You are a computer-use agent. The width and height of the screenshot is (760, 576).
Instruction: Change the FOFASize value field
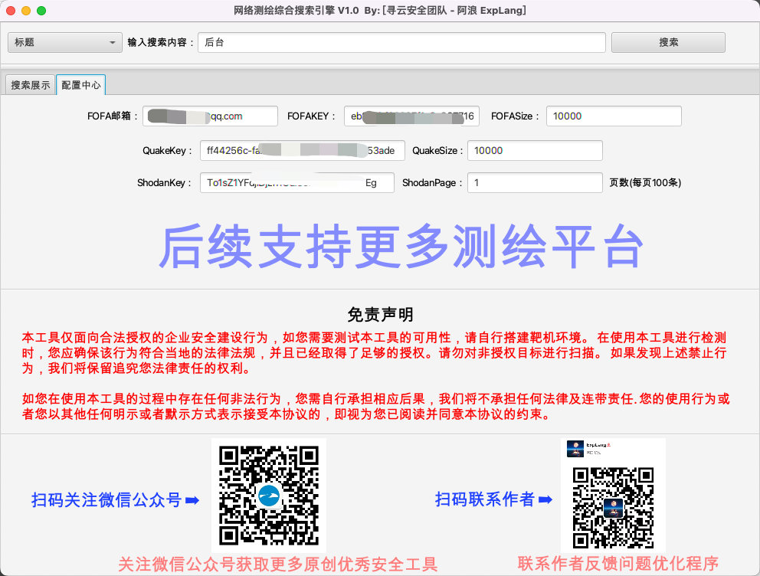click(x=614, y=116)
